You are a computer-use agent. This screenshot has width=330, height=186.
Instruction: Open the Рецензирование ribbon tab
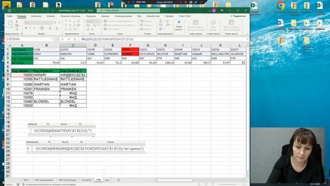coord(123,16)
